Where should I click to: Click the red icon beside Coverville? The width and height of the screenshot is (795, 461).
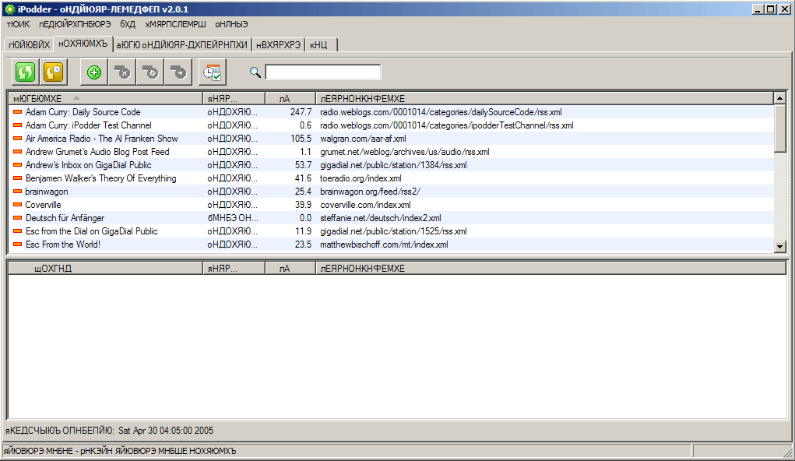pyautogui.click(x=17, y=204)
